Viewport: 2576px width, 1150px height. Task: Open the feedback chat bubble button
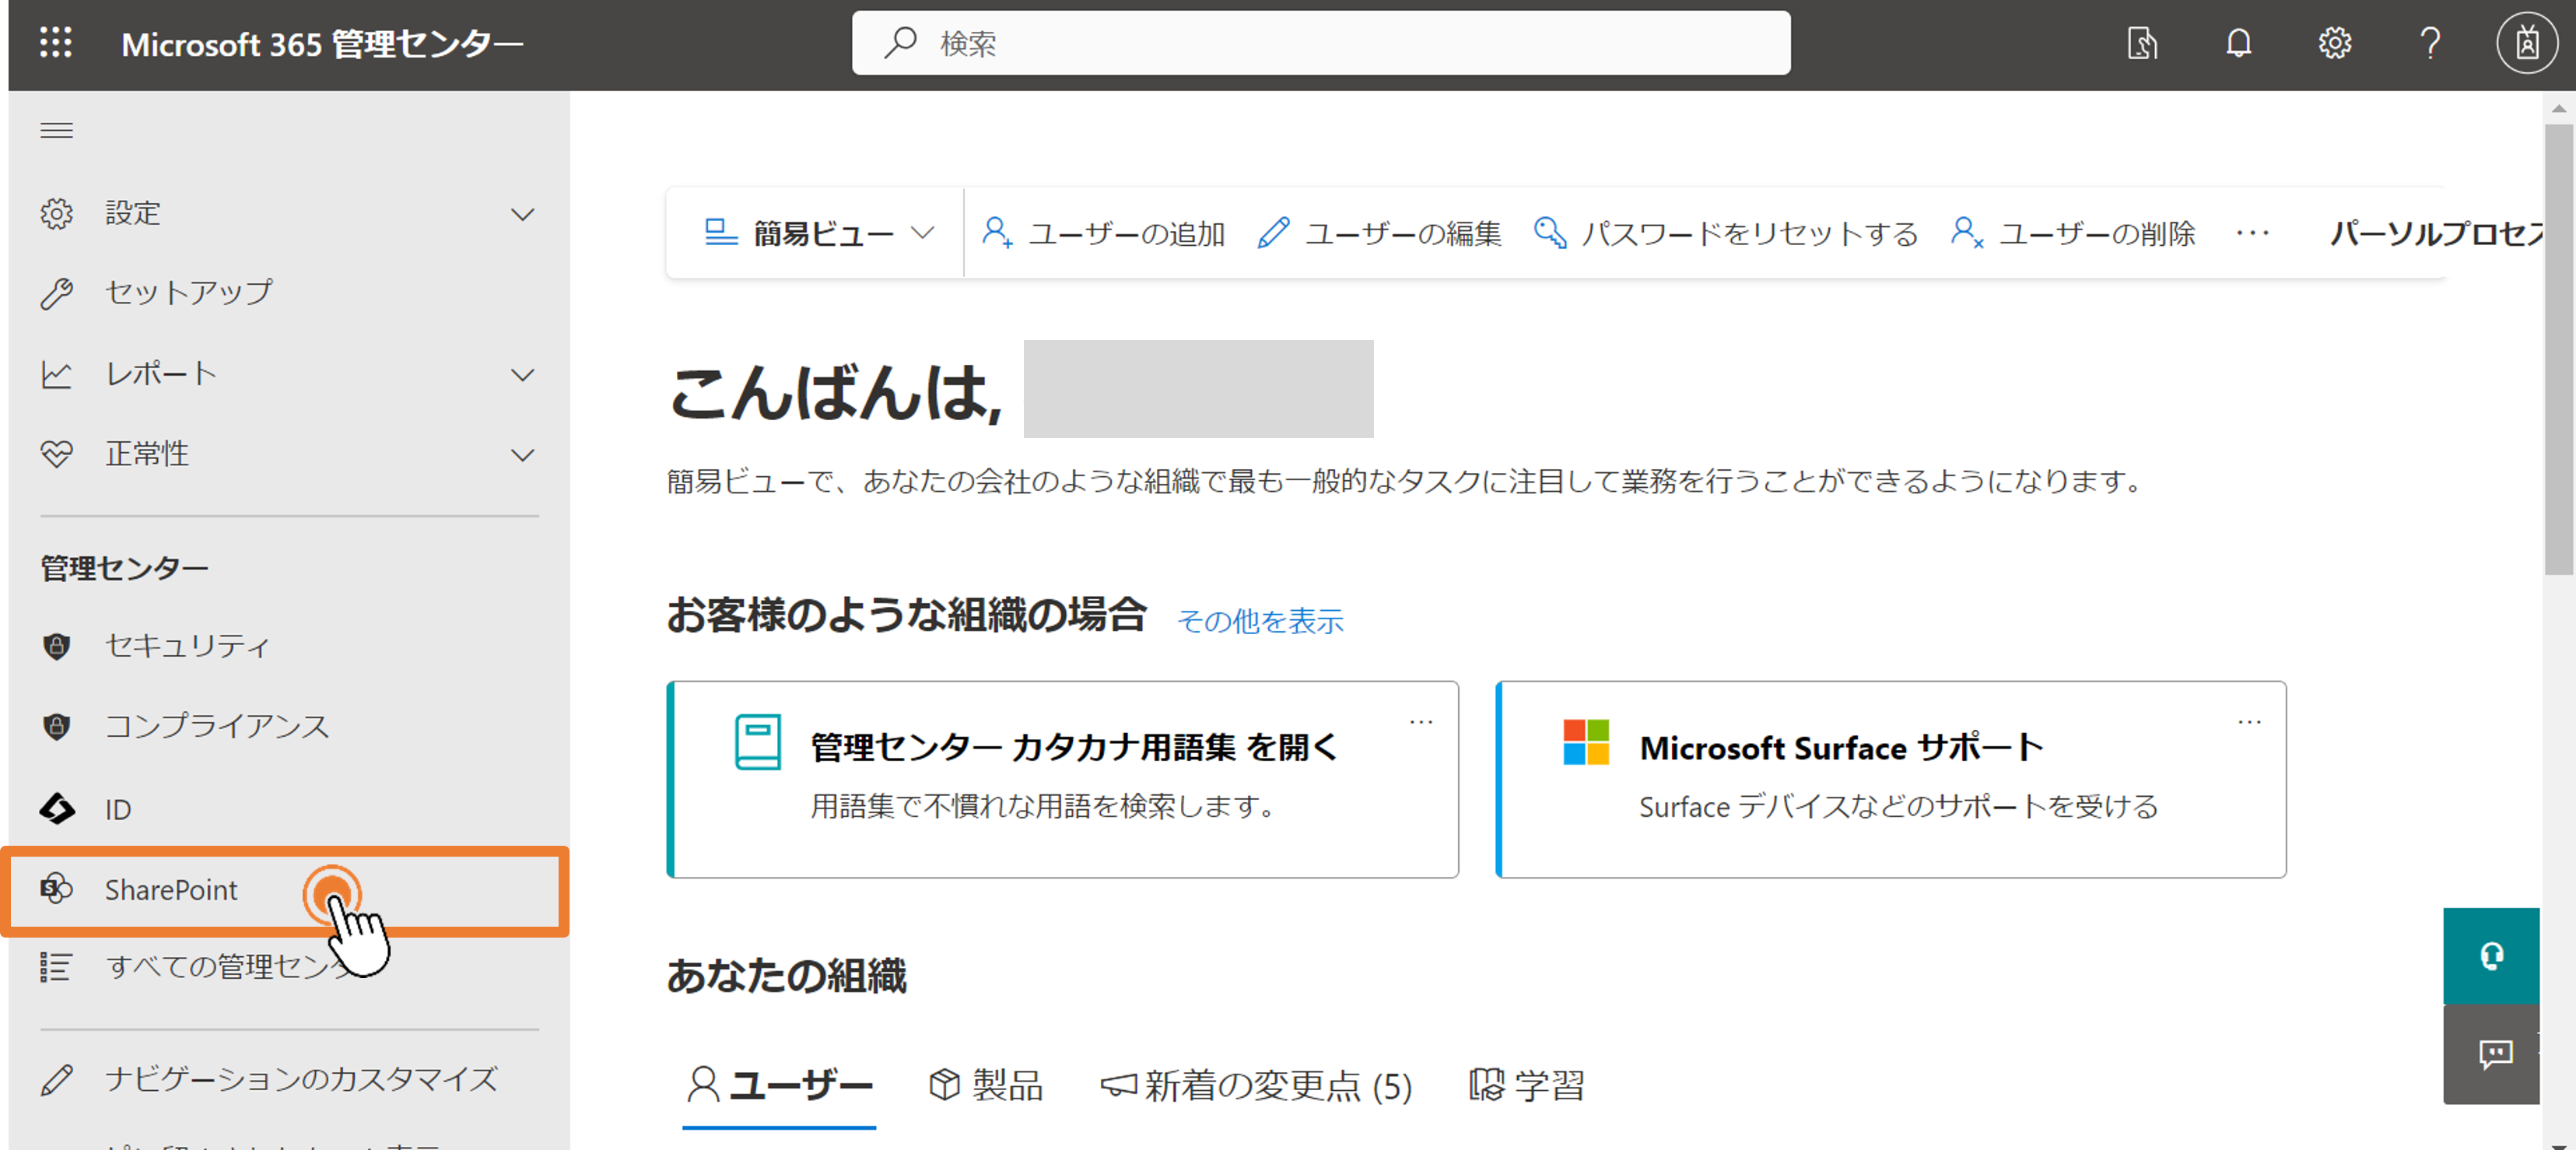pyautogui.click(x=2491, y=1054)
